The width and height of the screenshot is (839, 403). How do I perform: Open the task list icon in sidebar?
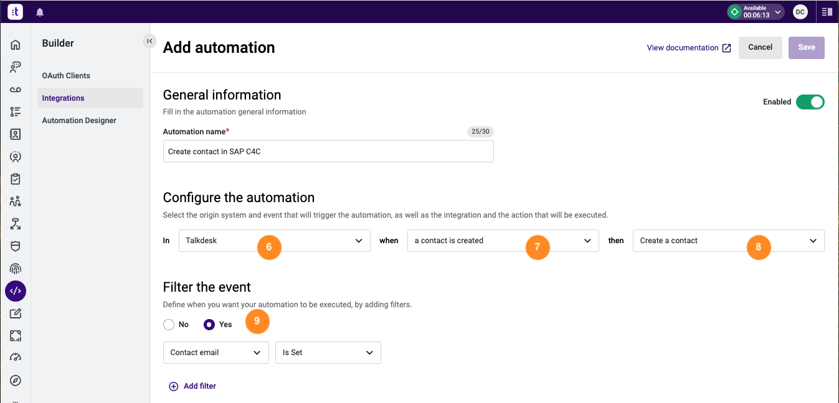(x=16, y=112)
